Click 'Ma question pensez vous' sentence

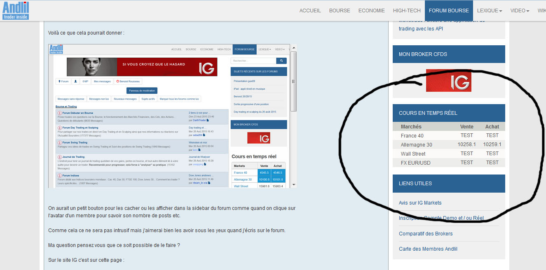point(114,245)
